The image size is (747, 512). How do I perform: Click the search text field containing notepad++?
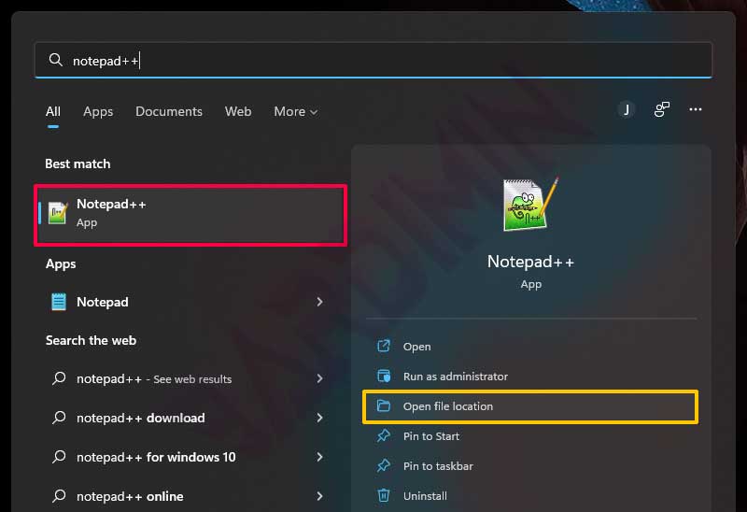click(373, 60)
